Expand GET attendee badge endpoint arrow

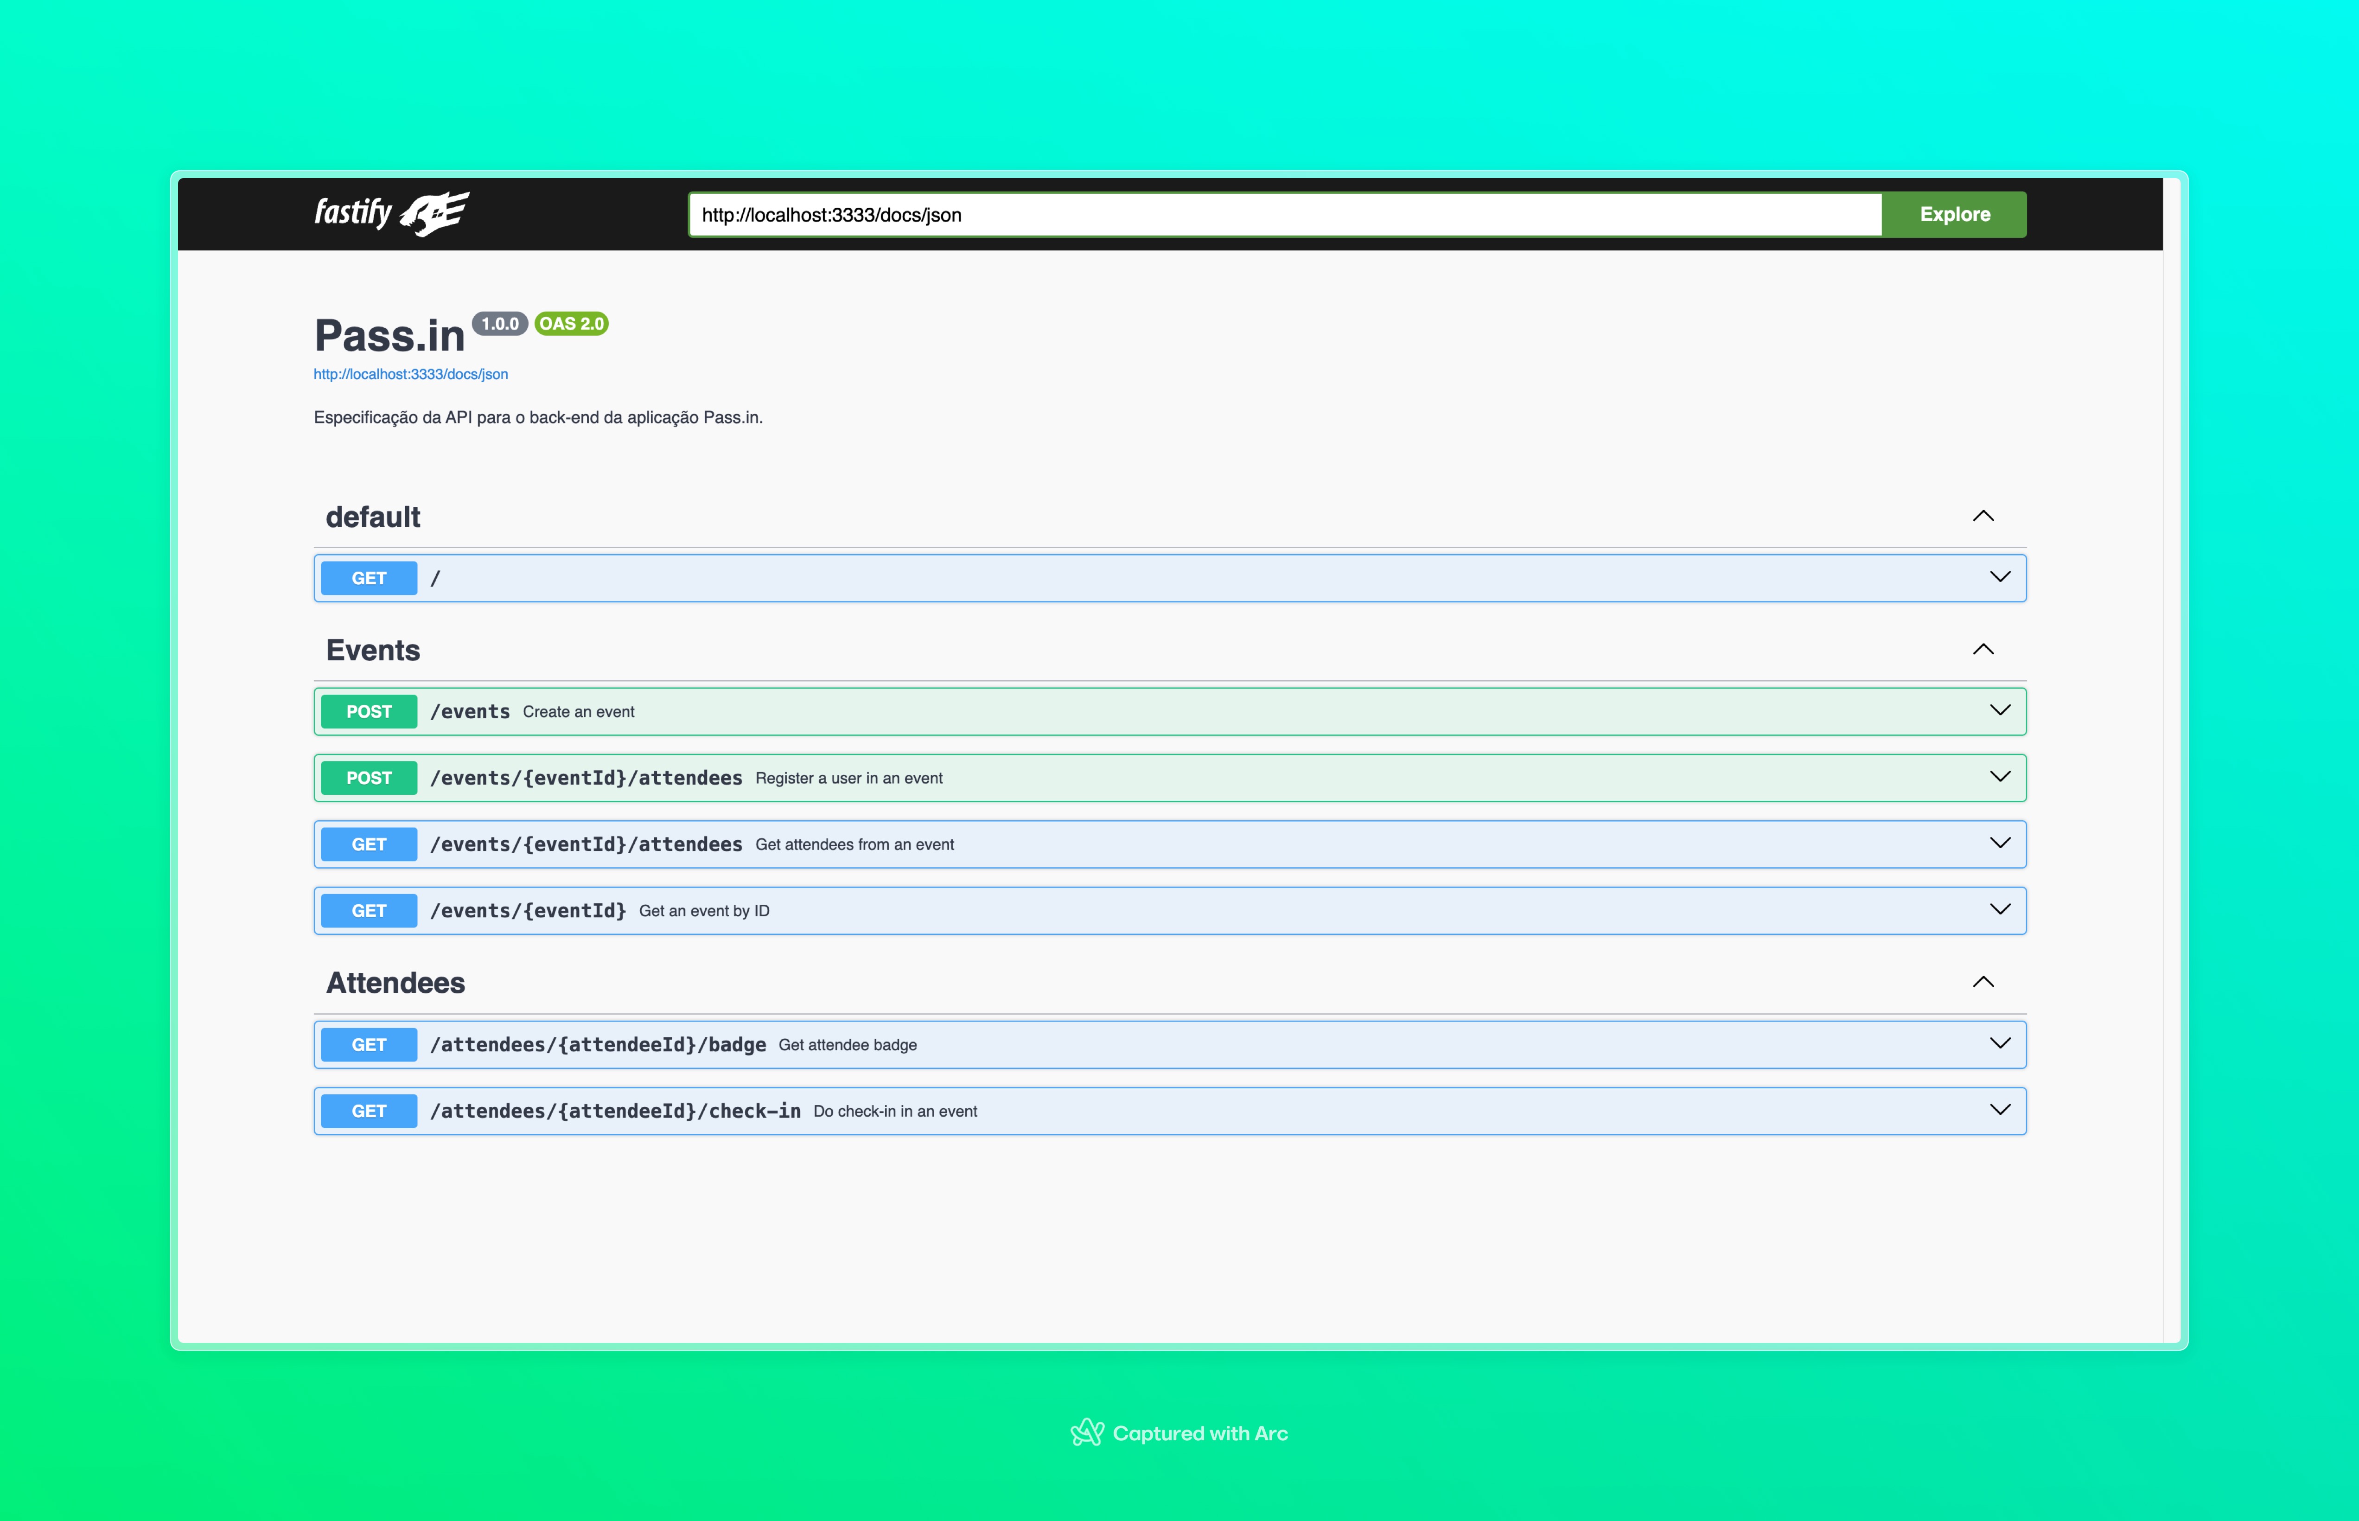coord(2000,1043)
